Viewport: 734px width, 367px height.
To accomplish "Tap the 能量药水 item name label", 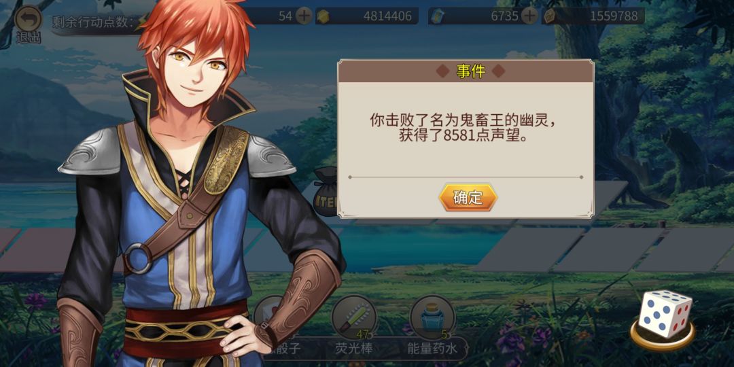I will [431, 349].
